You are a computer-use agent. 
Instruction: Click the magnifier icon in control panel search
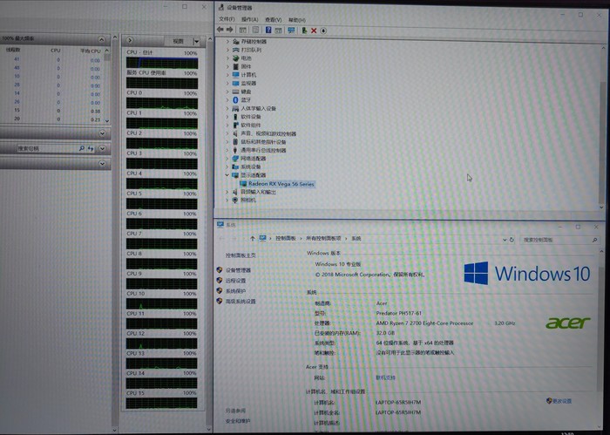click(x=594, y=240)
